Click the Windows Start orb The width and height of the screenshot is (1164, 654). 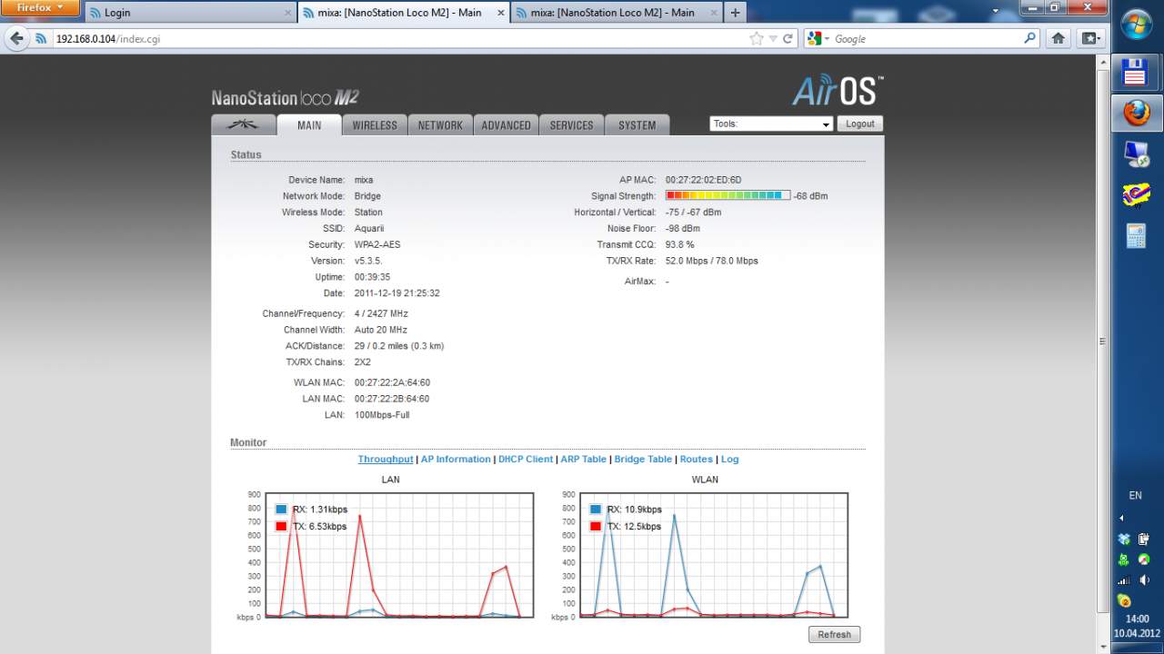point(1137,25)
